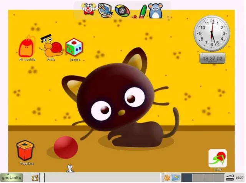
Task: Switch to the third virtual desktop in pager
Action: 208,178
